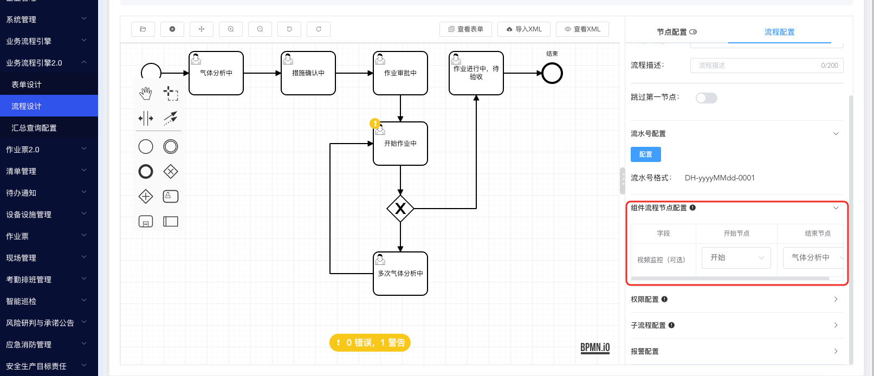
Task: Click the BPMN.iO logo
Action: tap(595, 348)
